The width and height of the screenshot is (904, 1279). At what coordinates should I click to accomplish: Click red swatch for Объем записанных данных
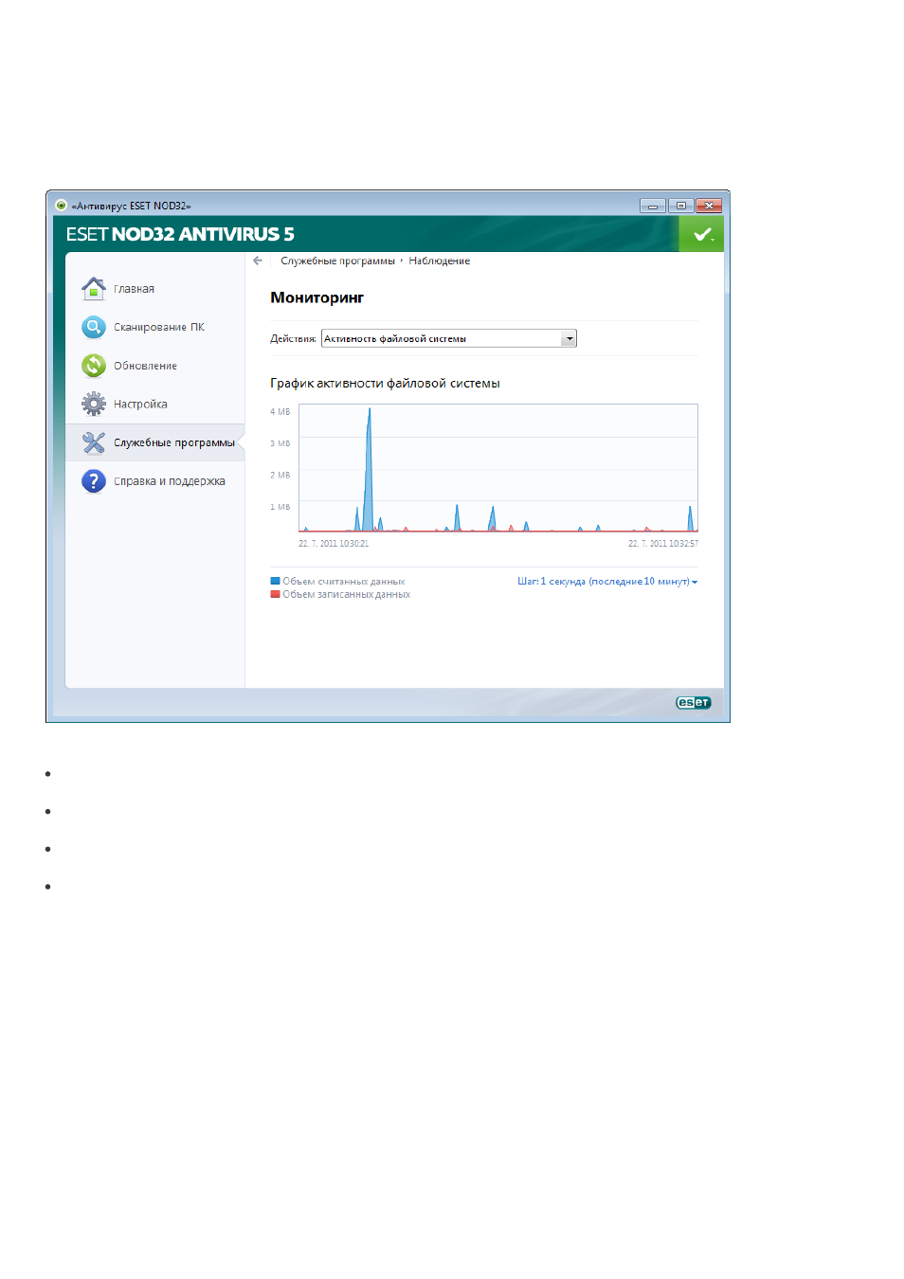tap(275, 594)
